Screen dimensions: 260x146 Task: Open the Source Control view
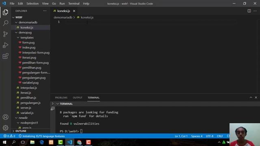point(5,34)
